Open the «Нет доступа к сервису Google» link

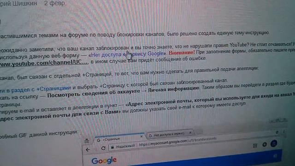[127, 54]
